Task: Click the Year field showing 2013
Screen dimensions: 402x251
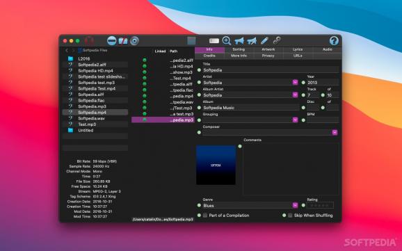Action: 323,83
